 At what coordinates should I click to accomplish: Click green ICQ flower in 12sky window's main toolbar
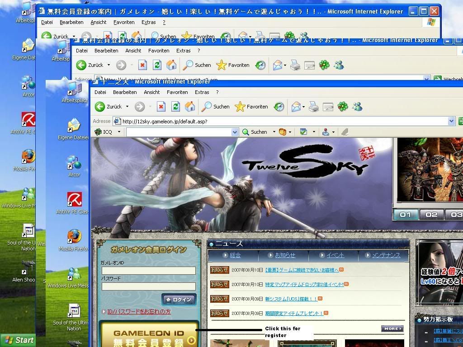343,107
